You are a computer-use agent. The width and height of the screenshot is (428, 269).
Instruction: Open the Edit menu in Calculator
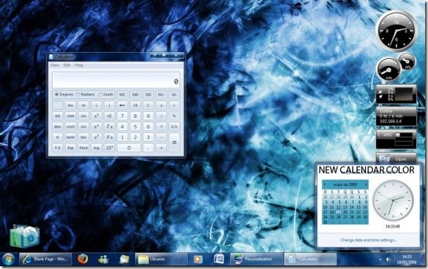pos(67,65)
